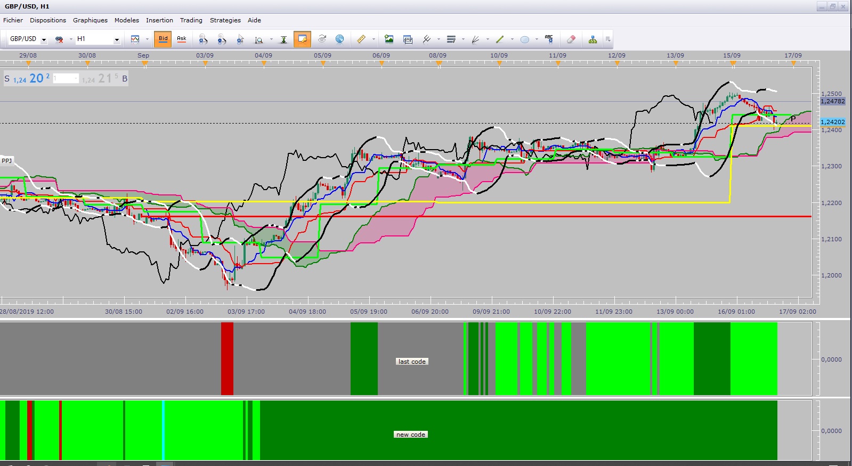Expand the chart type dropdown arrow

(147, 39)
